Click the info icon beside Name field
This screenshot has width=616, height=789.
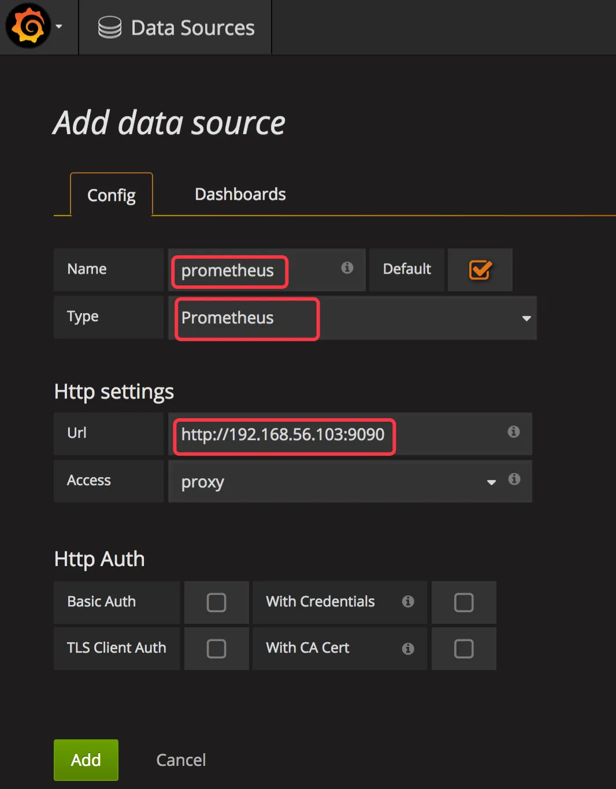point(347,268)
